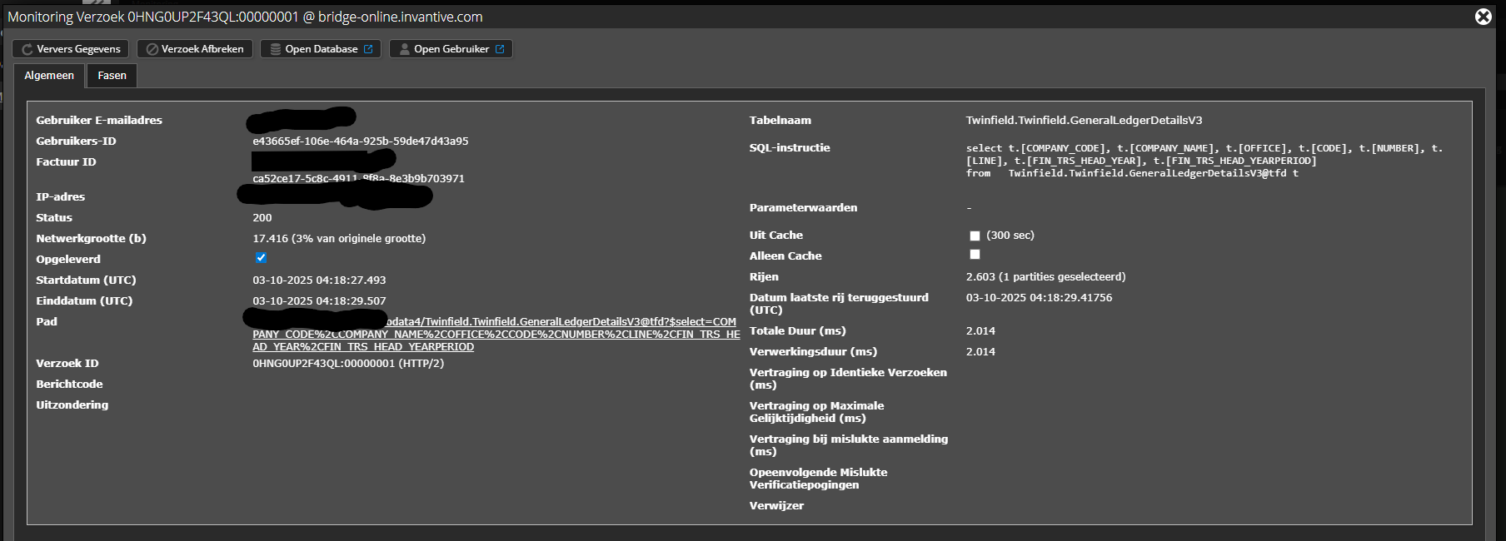
Task: Click the user icon on Open Gebruiker
Action: pyautogui.click(x=405, y=49)
